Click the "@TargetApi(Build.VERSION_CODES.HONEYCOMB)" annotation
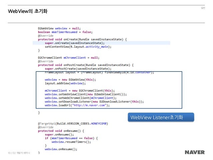Image resolution: width=213 pixels, height=160 pixels. [x=73, y=124]
